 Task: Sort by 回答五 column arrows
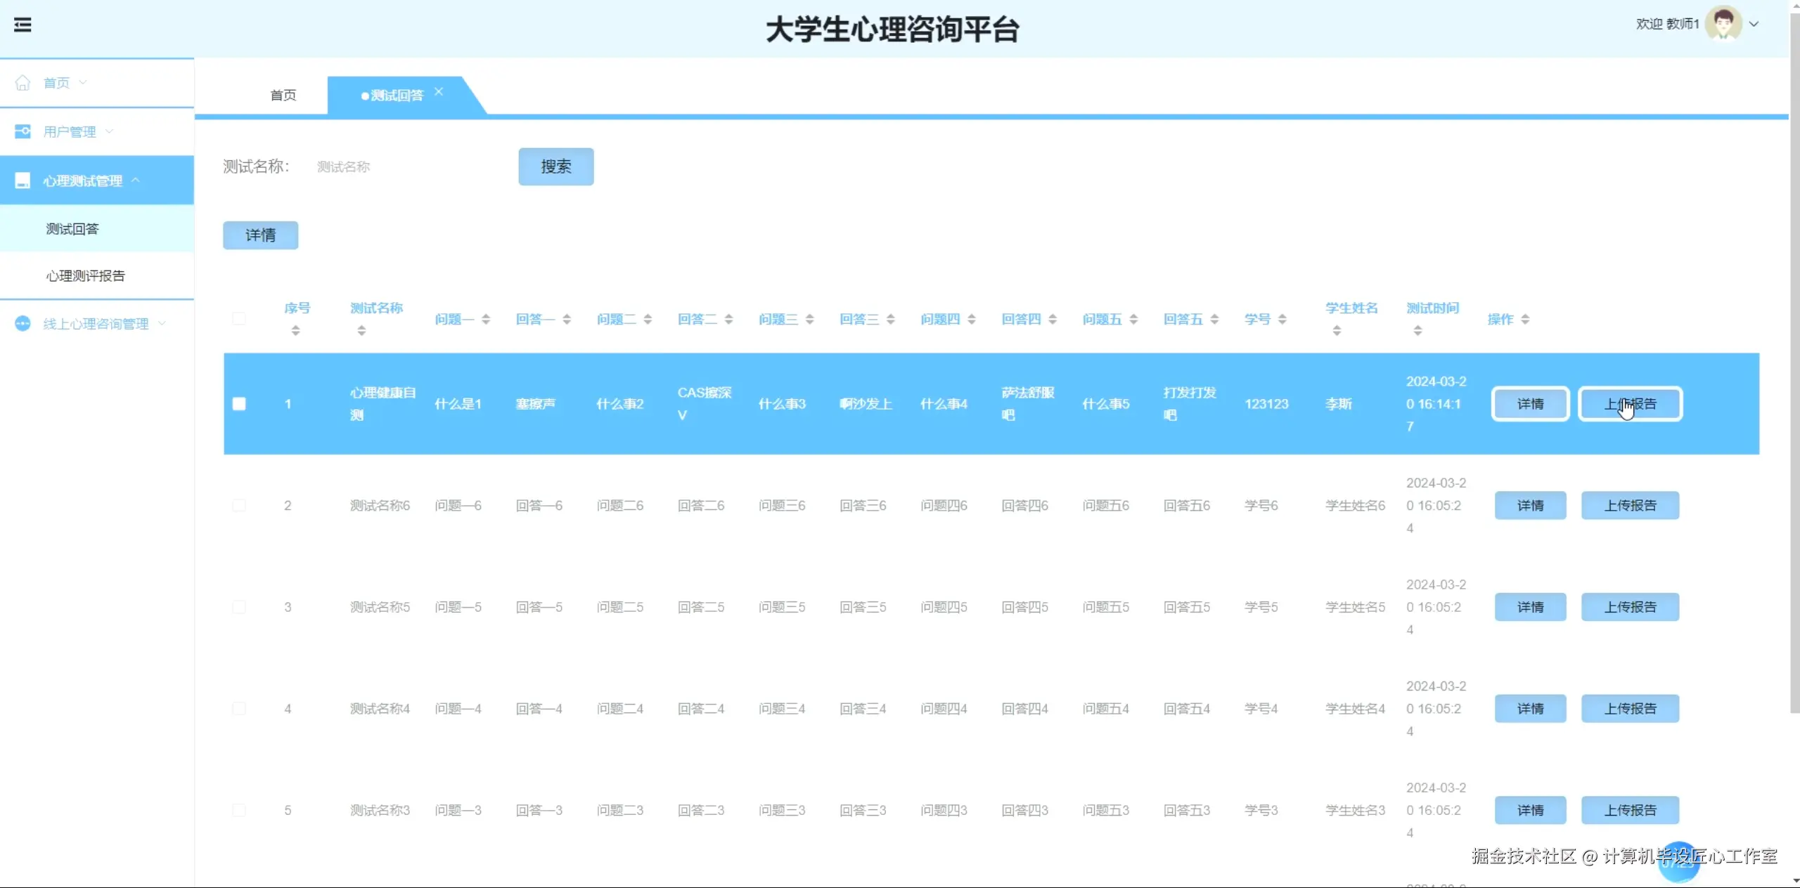point(1214,320)
